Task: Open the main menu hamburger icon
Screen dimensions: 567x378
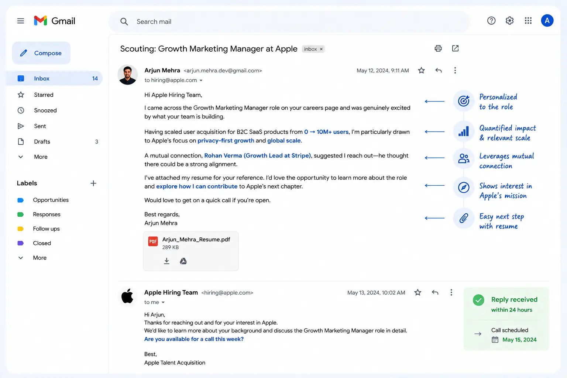Action: point(21,21)
